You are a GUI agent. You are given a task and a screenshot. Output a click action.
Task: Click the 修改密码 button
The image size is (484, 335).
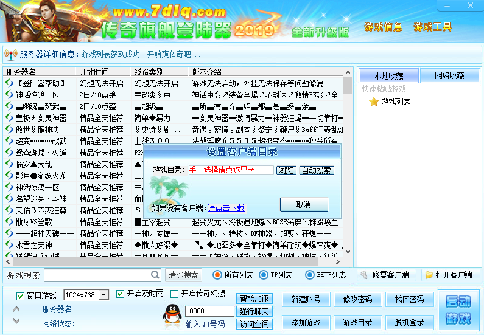(x=358, y=299)
